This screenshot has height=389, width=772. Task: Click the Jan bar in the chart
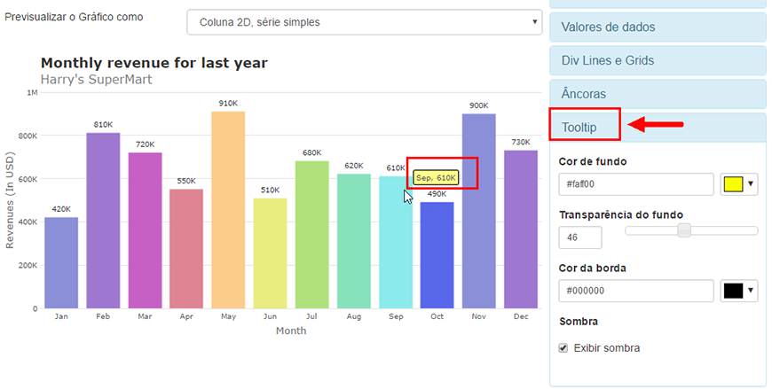(61, 263)
